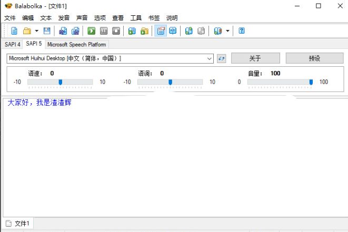
Task: Expand the bookmark list dropdown arrow
Action: 228,31
